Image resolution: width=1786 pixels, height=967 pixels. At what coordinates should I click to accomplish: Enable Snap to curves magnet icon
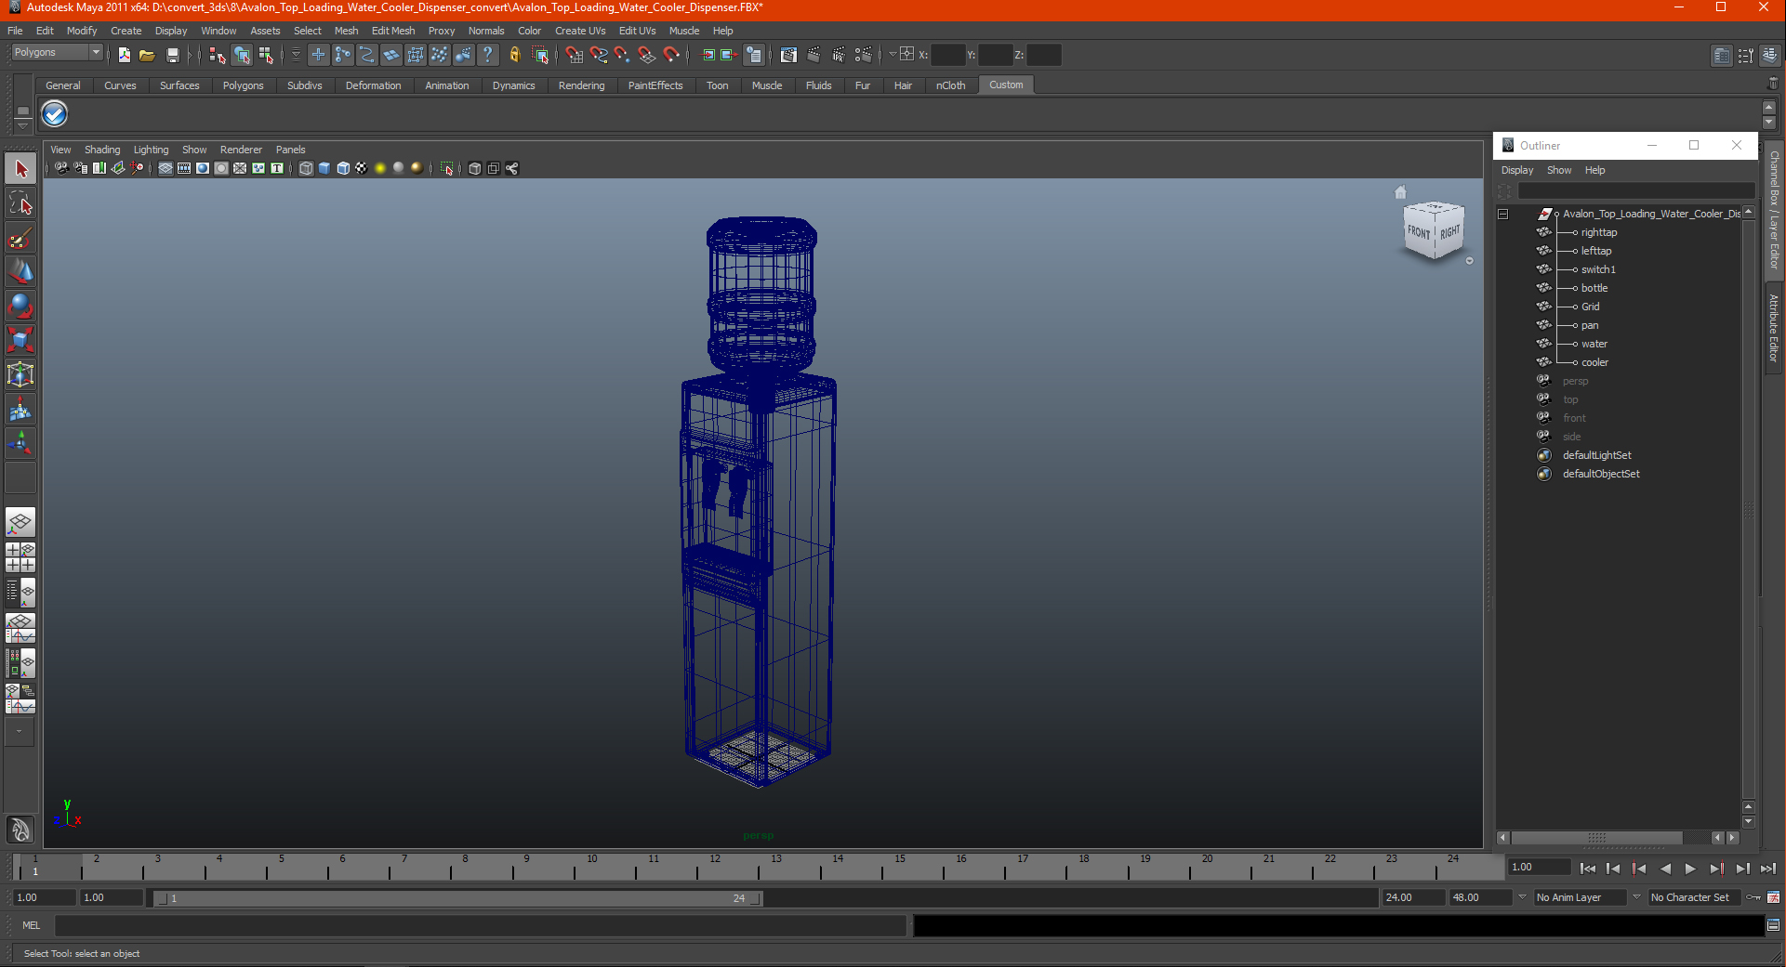(598, 55)
